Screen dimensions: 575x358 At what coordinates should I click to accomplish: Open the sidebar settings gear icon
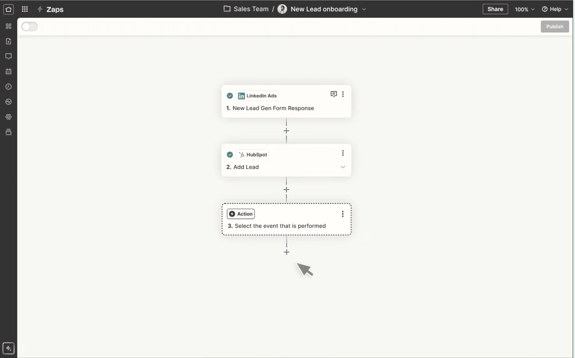[8, 117]
